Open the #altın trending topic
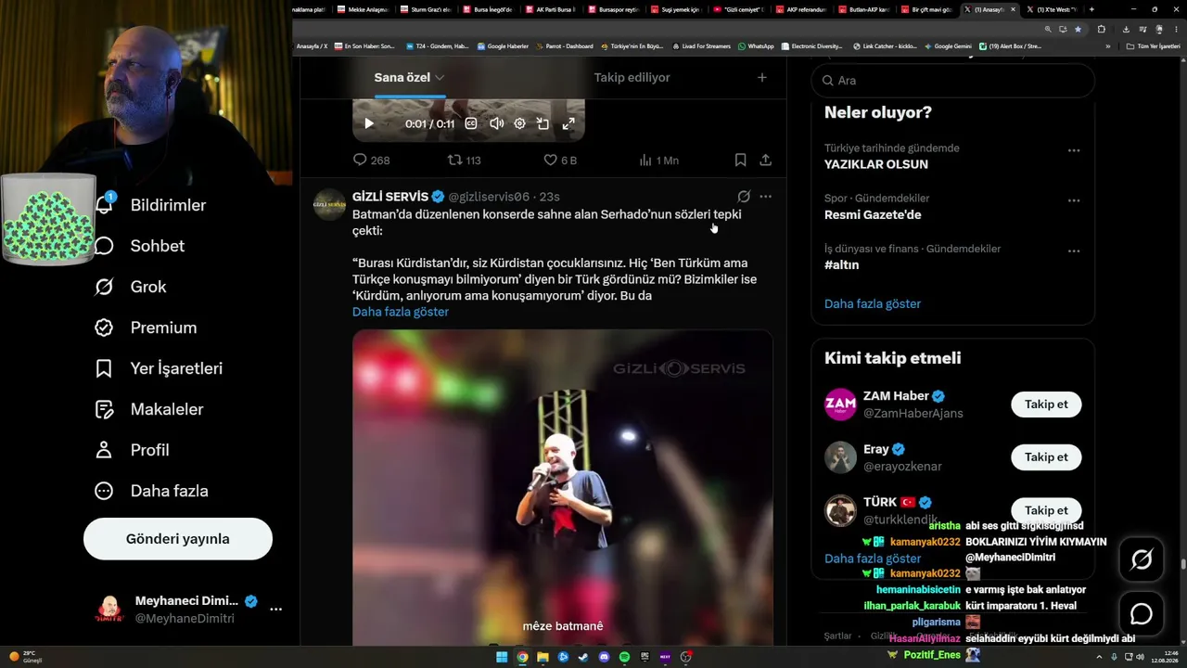This screenshot has width=1187, height=668. [842, 264]
